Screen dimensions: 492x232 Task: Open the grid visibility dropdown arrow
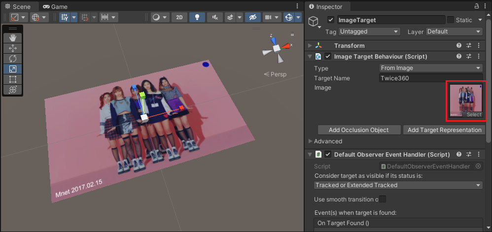click(x=74, y=17)
